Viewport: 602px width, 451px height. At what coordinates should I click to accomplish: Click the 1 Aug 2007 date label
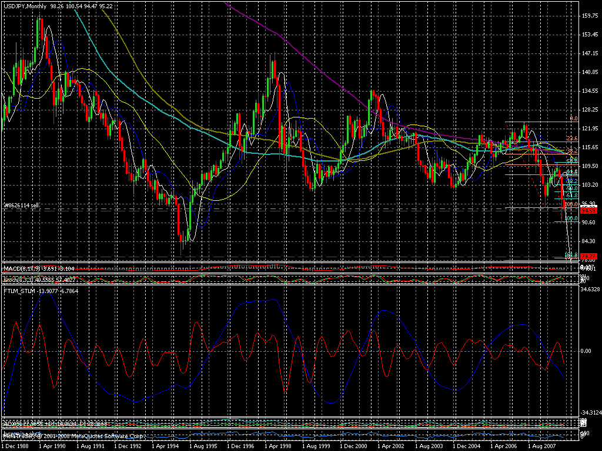click(x=541, y=446)
